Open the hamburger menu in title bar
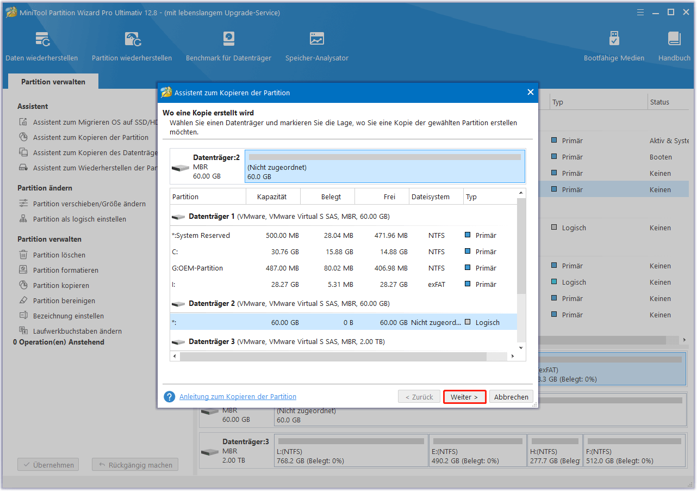This screenshot has width=697, height=491. pos(641,12)
